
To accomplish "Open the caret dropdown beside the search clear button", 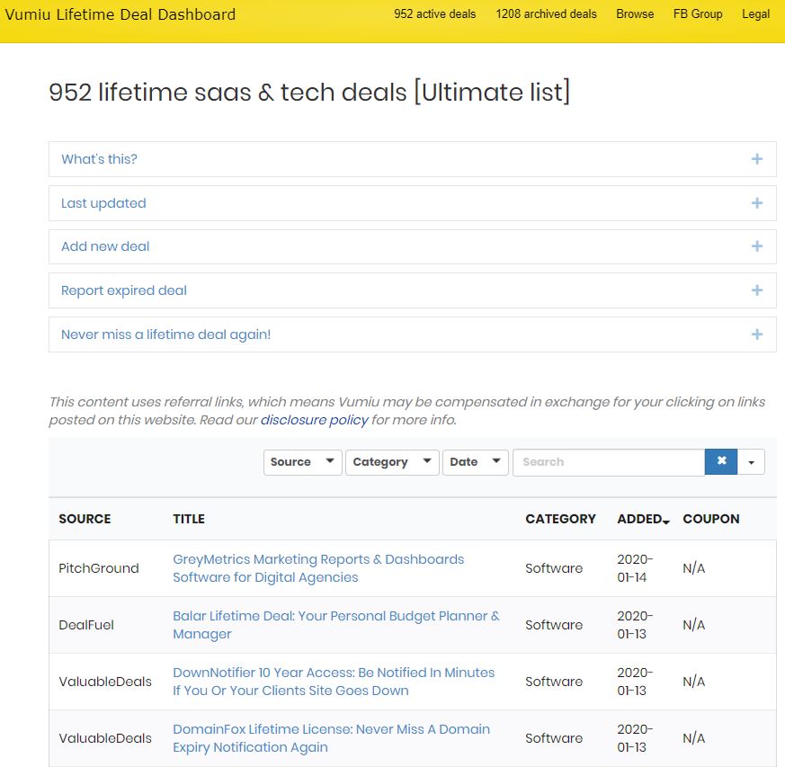I will 751,461.
